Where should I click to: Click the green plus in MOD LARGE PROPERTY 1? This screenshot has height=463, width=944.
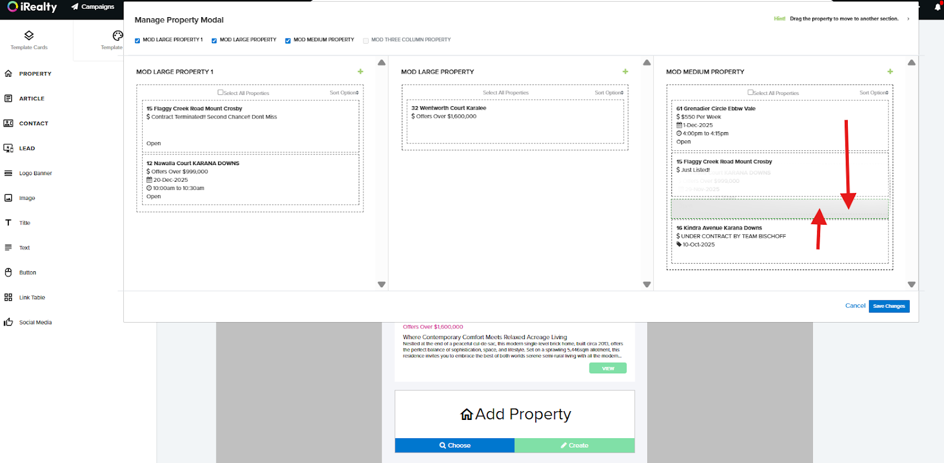click(x=360, y=72)
